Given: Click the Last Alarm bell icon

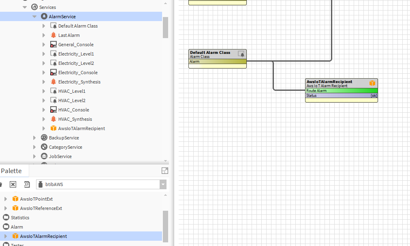Looking at the screenshot, I should click(53, 35).
